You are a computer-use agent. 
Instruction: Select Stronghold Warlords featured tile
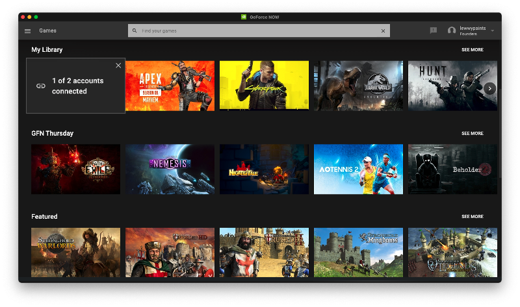coord(75,252)
